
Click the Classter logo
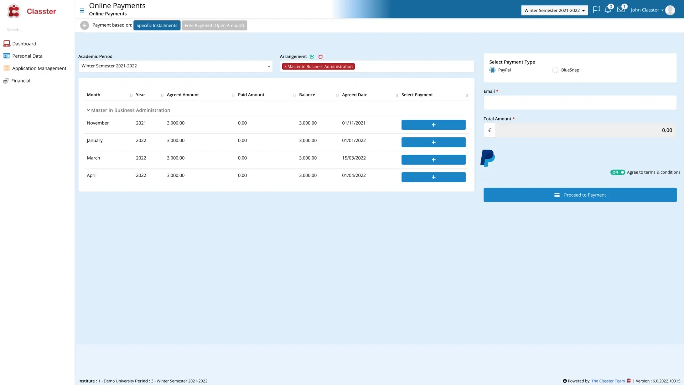(31, 11)
